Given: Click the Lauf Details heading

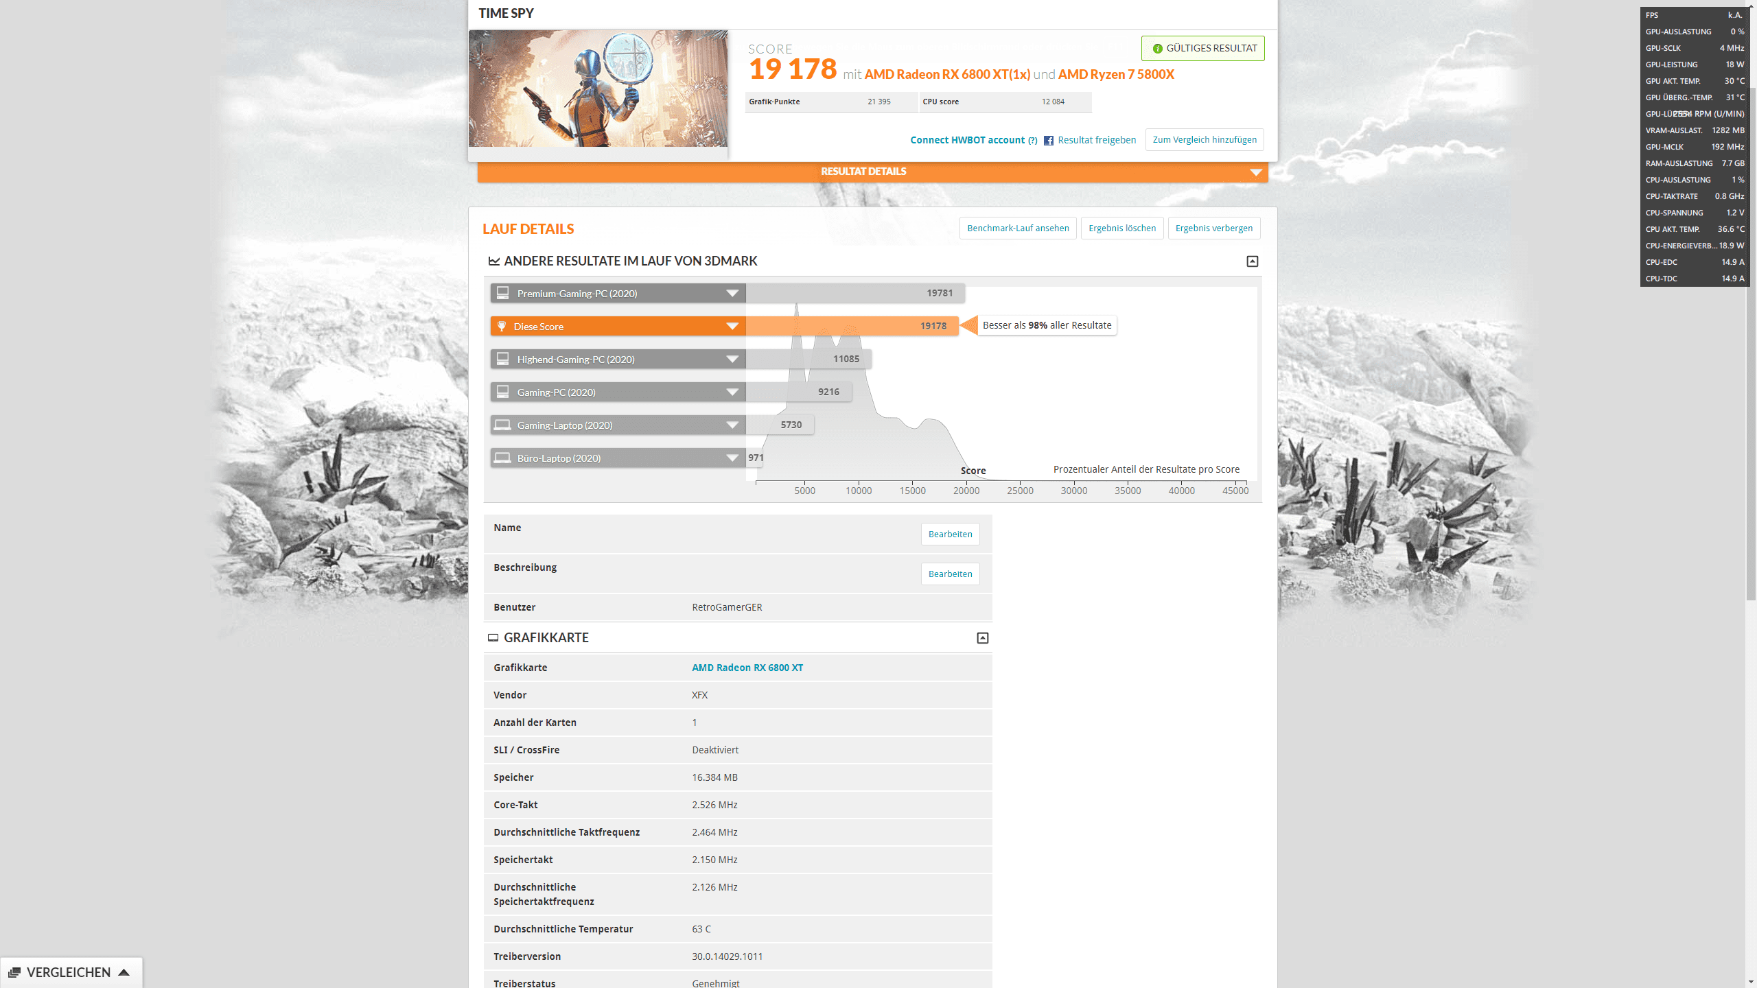Looking at the screenshot, I should (528, 229).
